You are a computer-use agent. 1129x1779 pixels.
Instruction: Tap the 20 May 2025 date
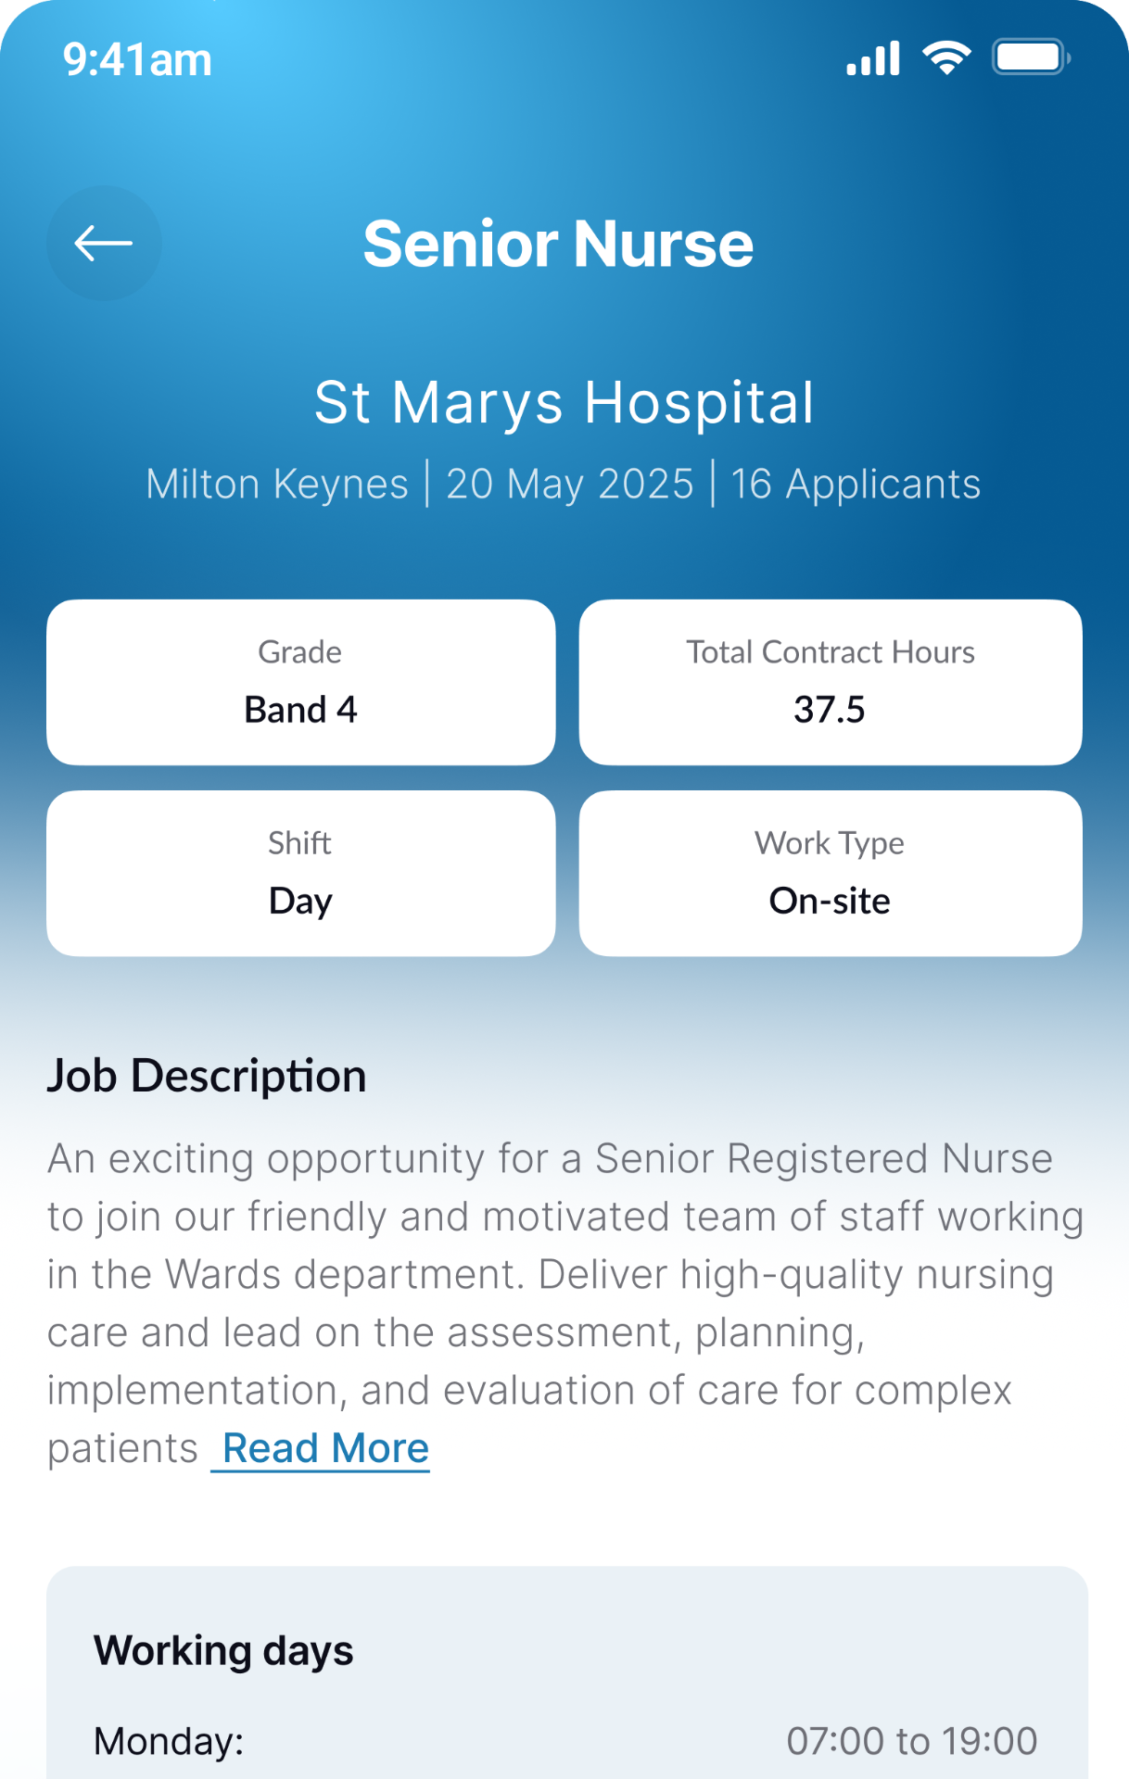tap(570, 485)
